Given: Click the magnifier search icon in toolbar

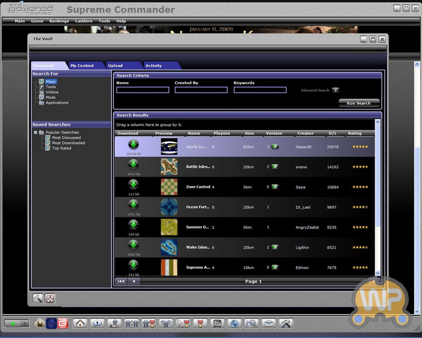Looking at the screenshot, I should (251, 323).
